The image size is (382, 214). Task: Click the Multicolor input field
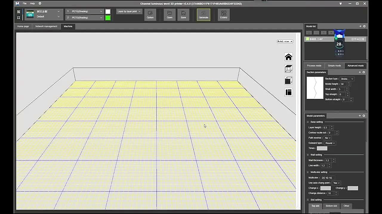[x=328, y=178]
